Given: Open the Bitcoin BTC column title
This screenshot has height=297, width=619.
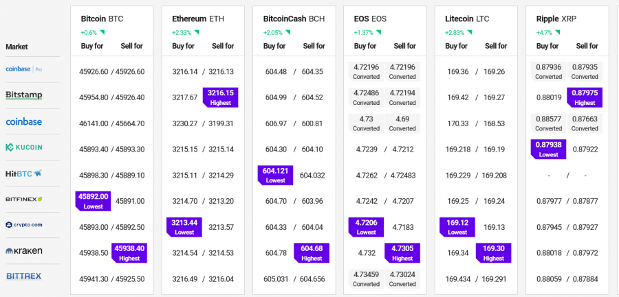Looking at the screenshot, I should (102, 19).
